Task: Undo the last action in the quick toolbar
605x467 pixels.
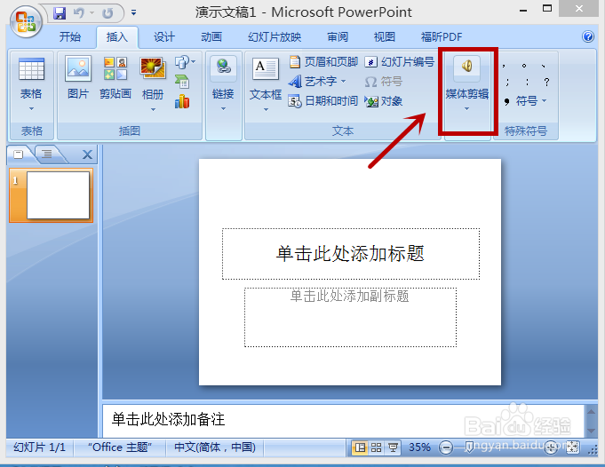Action: click(x=79, y=13)
